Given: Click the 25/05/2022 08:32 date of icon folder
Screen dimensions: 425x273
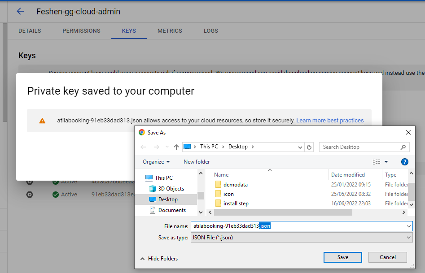Looking at the screenshot, I should click(x=351, y=194).
